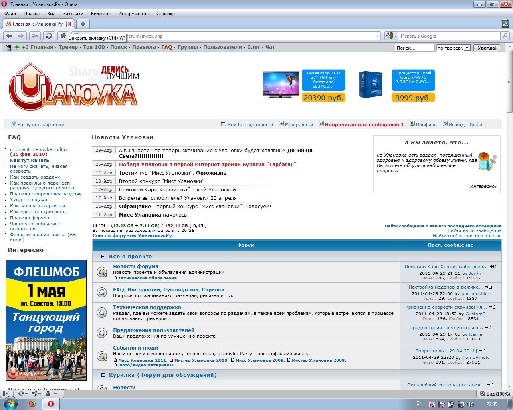513x410 pixels.
Task: Log out via the Выход icon
Action: click(x=445, y=124)
